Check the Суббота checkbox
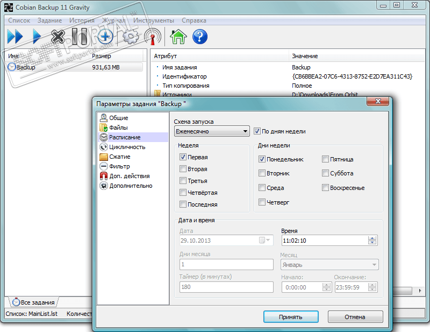The image size is (430, 332). pyautogui.click(x=325, y=173)
